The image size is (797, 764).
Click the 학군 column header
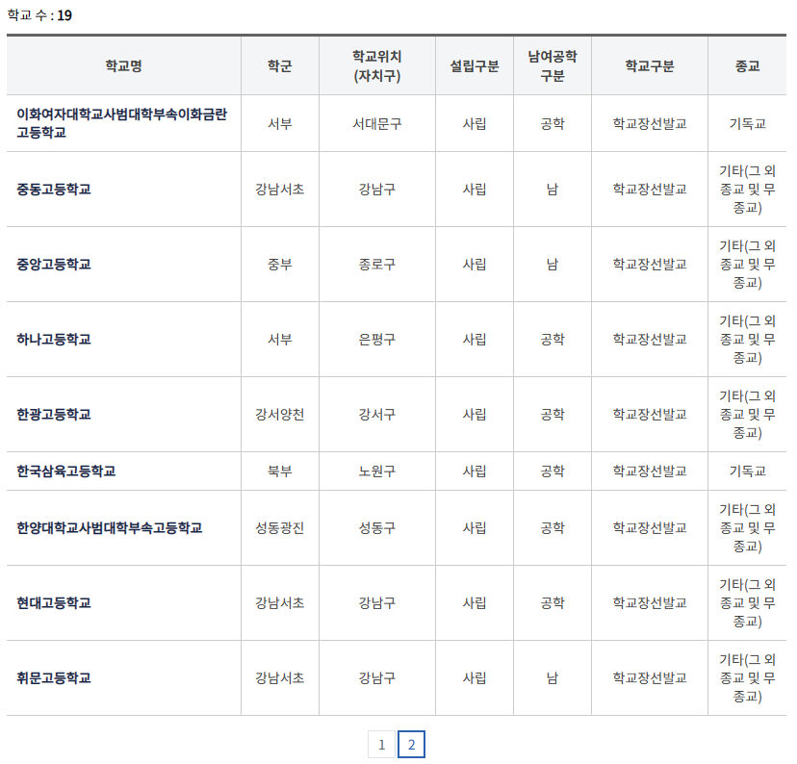280,65
